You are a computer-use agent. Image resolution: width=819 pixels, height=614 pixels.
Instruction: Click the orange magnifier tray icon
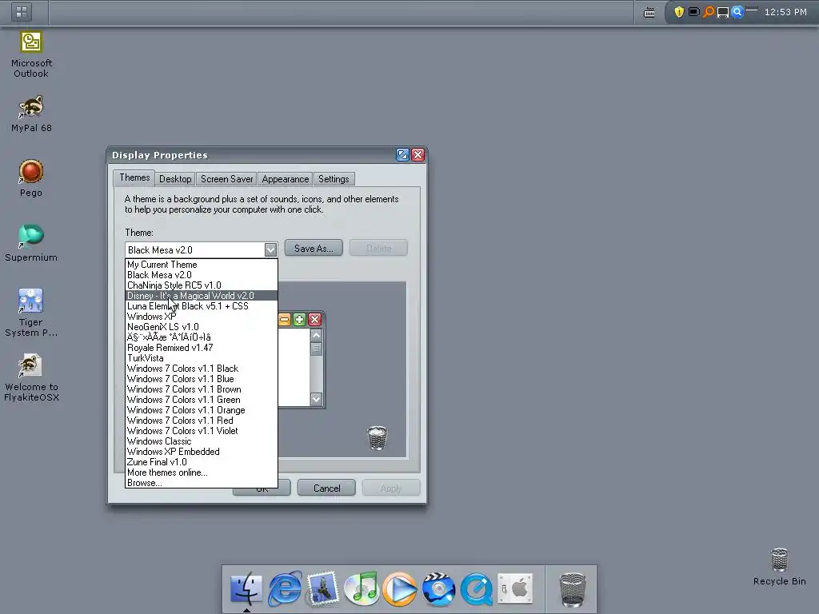tap(709, 11)
